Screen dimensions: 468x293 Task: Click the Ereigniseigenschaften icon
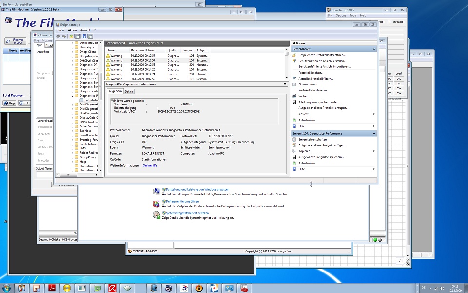point(294,139)
